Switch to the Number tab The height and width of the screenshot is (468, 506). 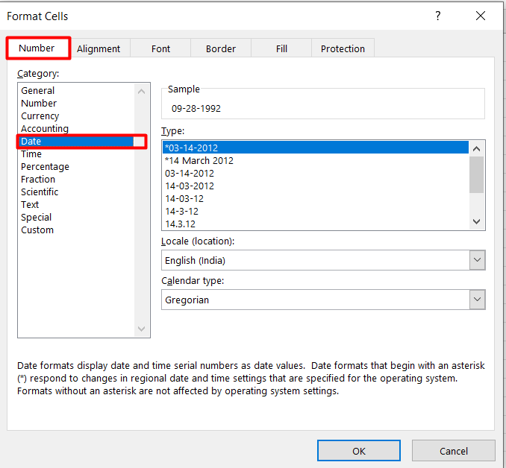pyautogui.click(x=37, y=48)
